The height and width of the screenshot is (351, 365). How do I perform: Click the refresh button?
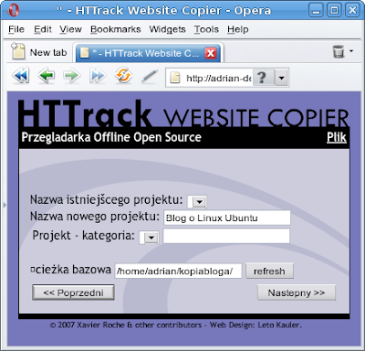269,271
